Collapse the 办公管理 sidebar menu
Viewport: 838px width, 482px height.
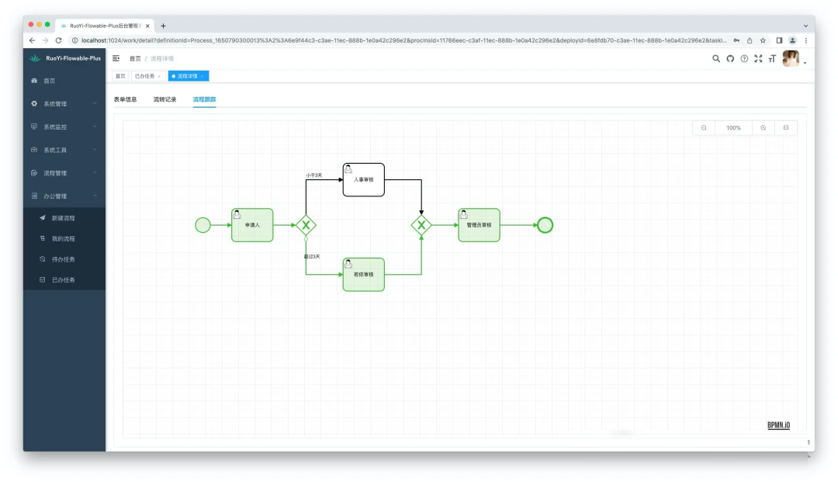(64, 196)
